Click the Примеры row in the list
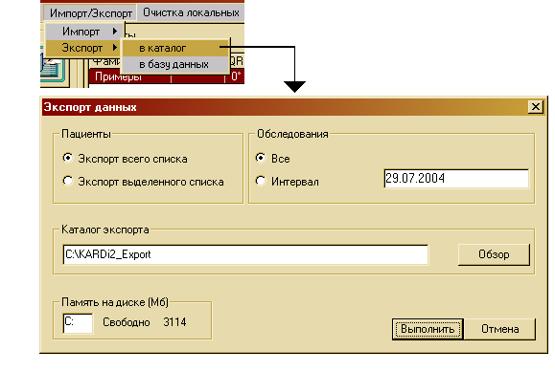 click(x=167, y=77)
